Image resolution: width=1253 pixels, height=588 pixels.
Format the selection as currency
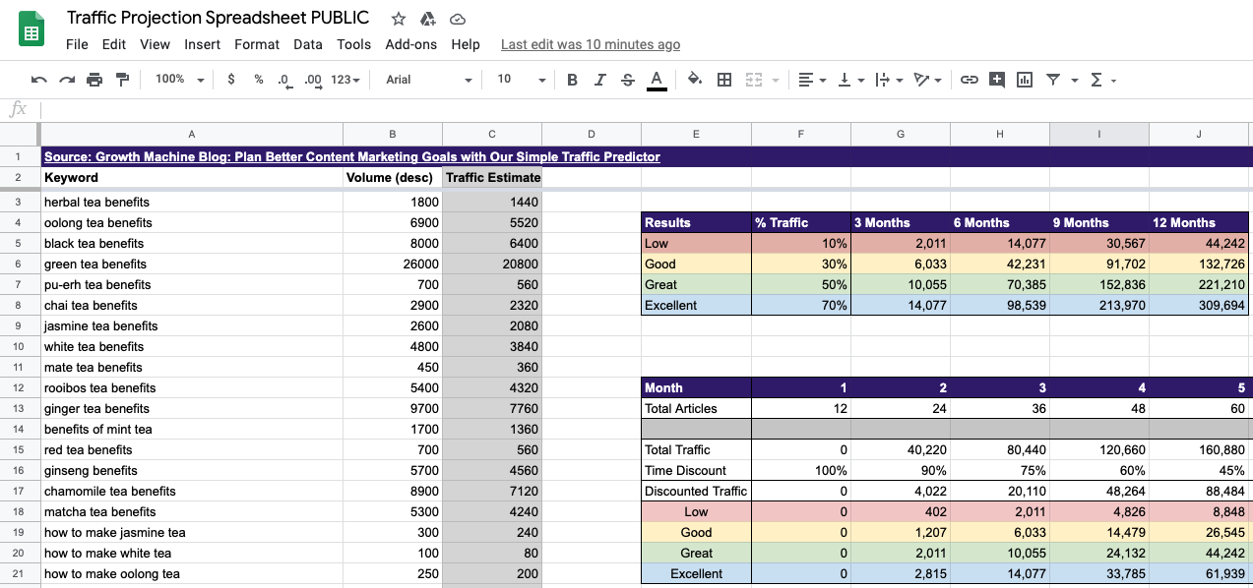(x=230, y=80)
